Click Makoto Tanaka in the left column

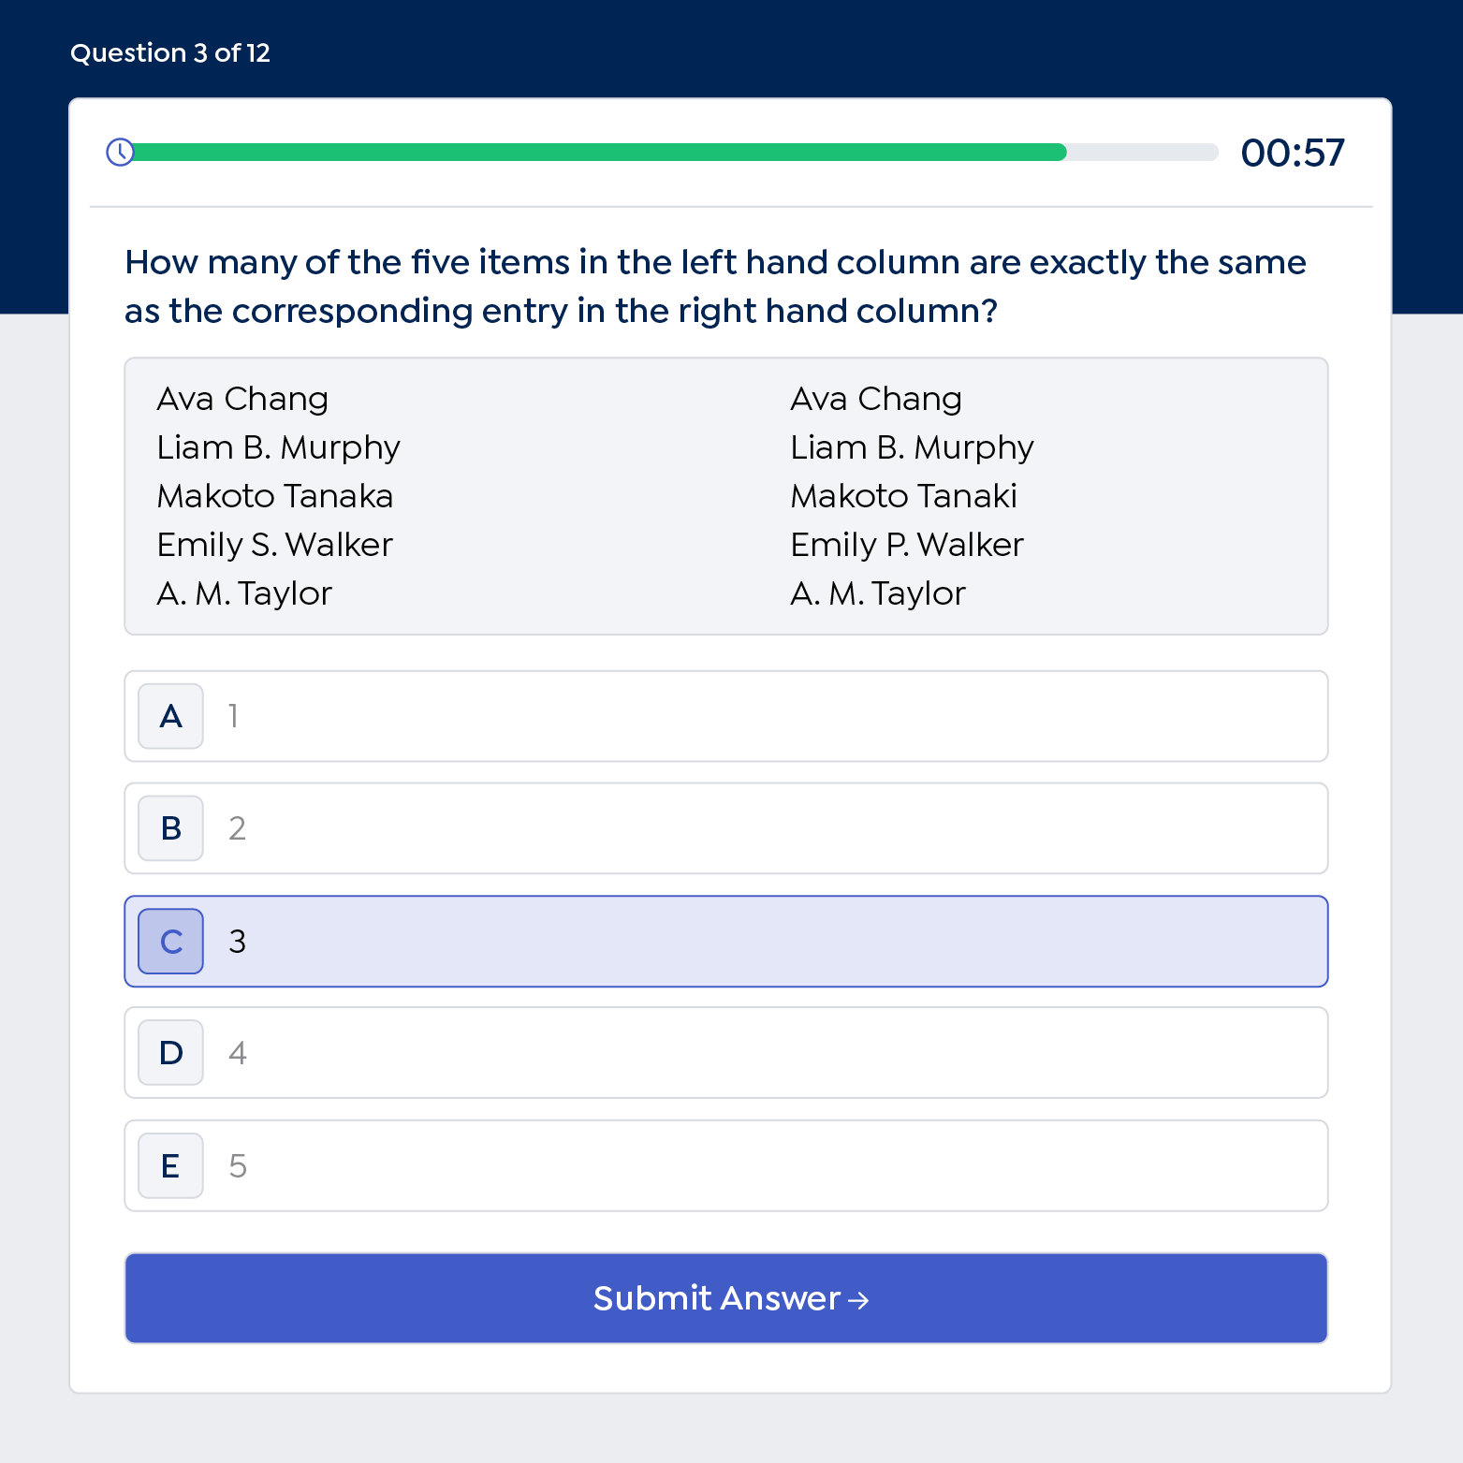click(x=275, y=496)
